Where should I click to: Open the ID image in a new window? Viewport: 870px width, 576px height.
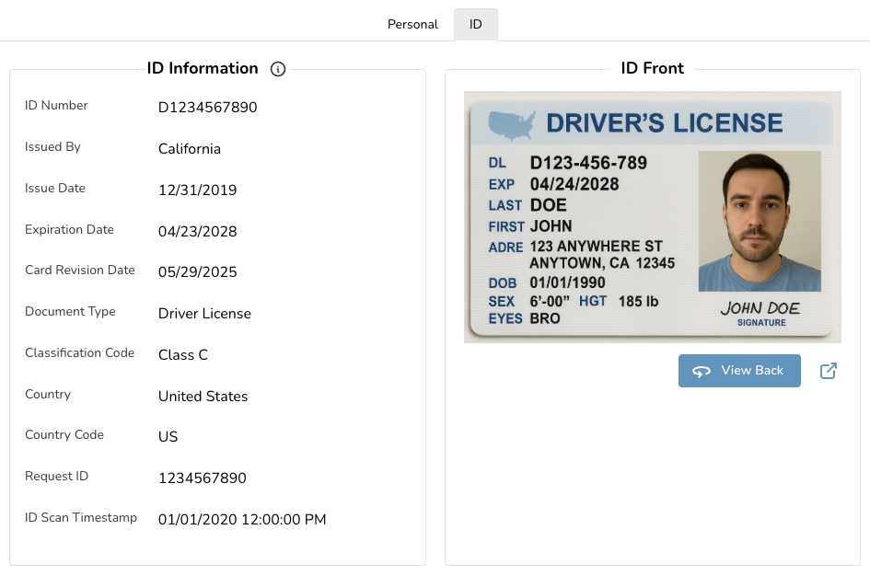pyautogui.click(x=828, y=370)
